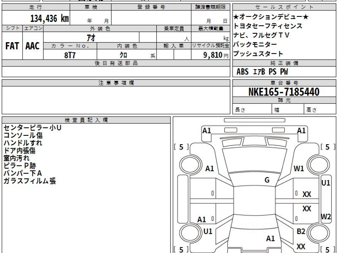Image resolution: width=338 pixels, height=253 pixels.
Task: Select the AAC air conditioner value
Action: tap(33, 46)
